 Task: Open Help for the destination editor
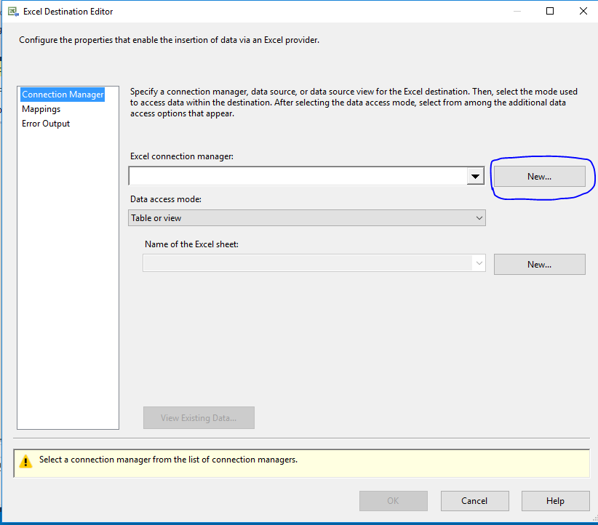(x=555, y=500)
